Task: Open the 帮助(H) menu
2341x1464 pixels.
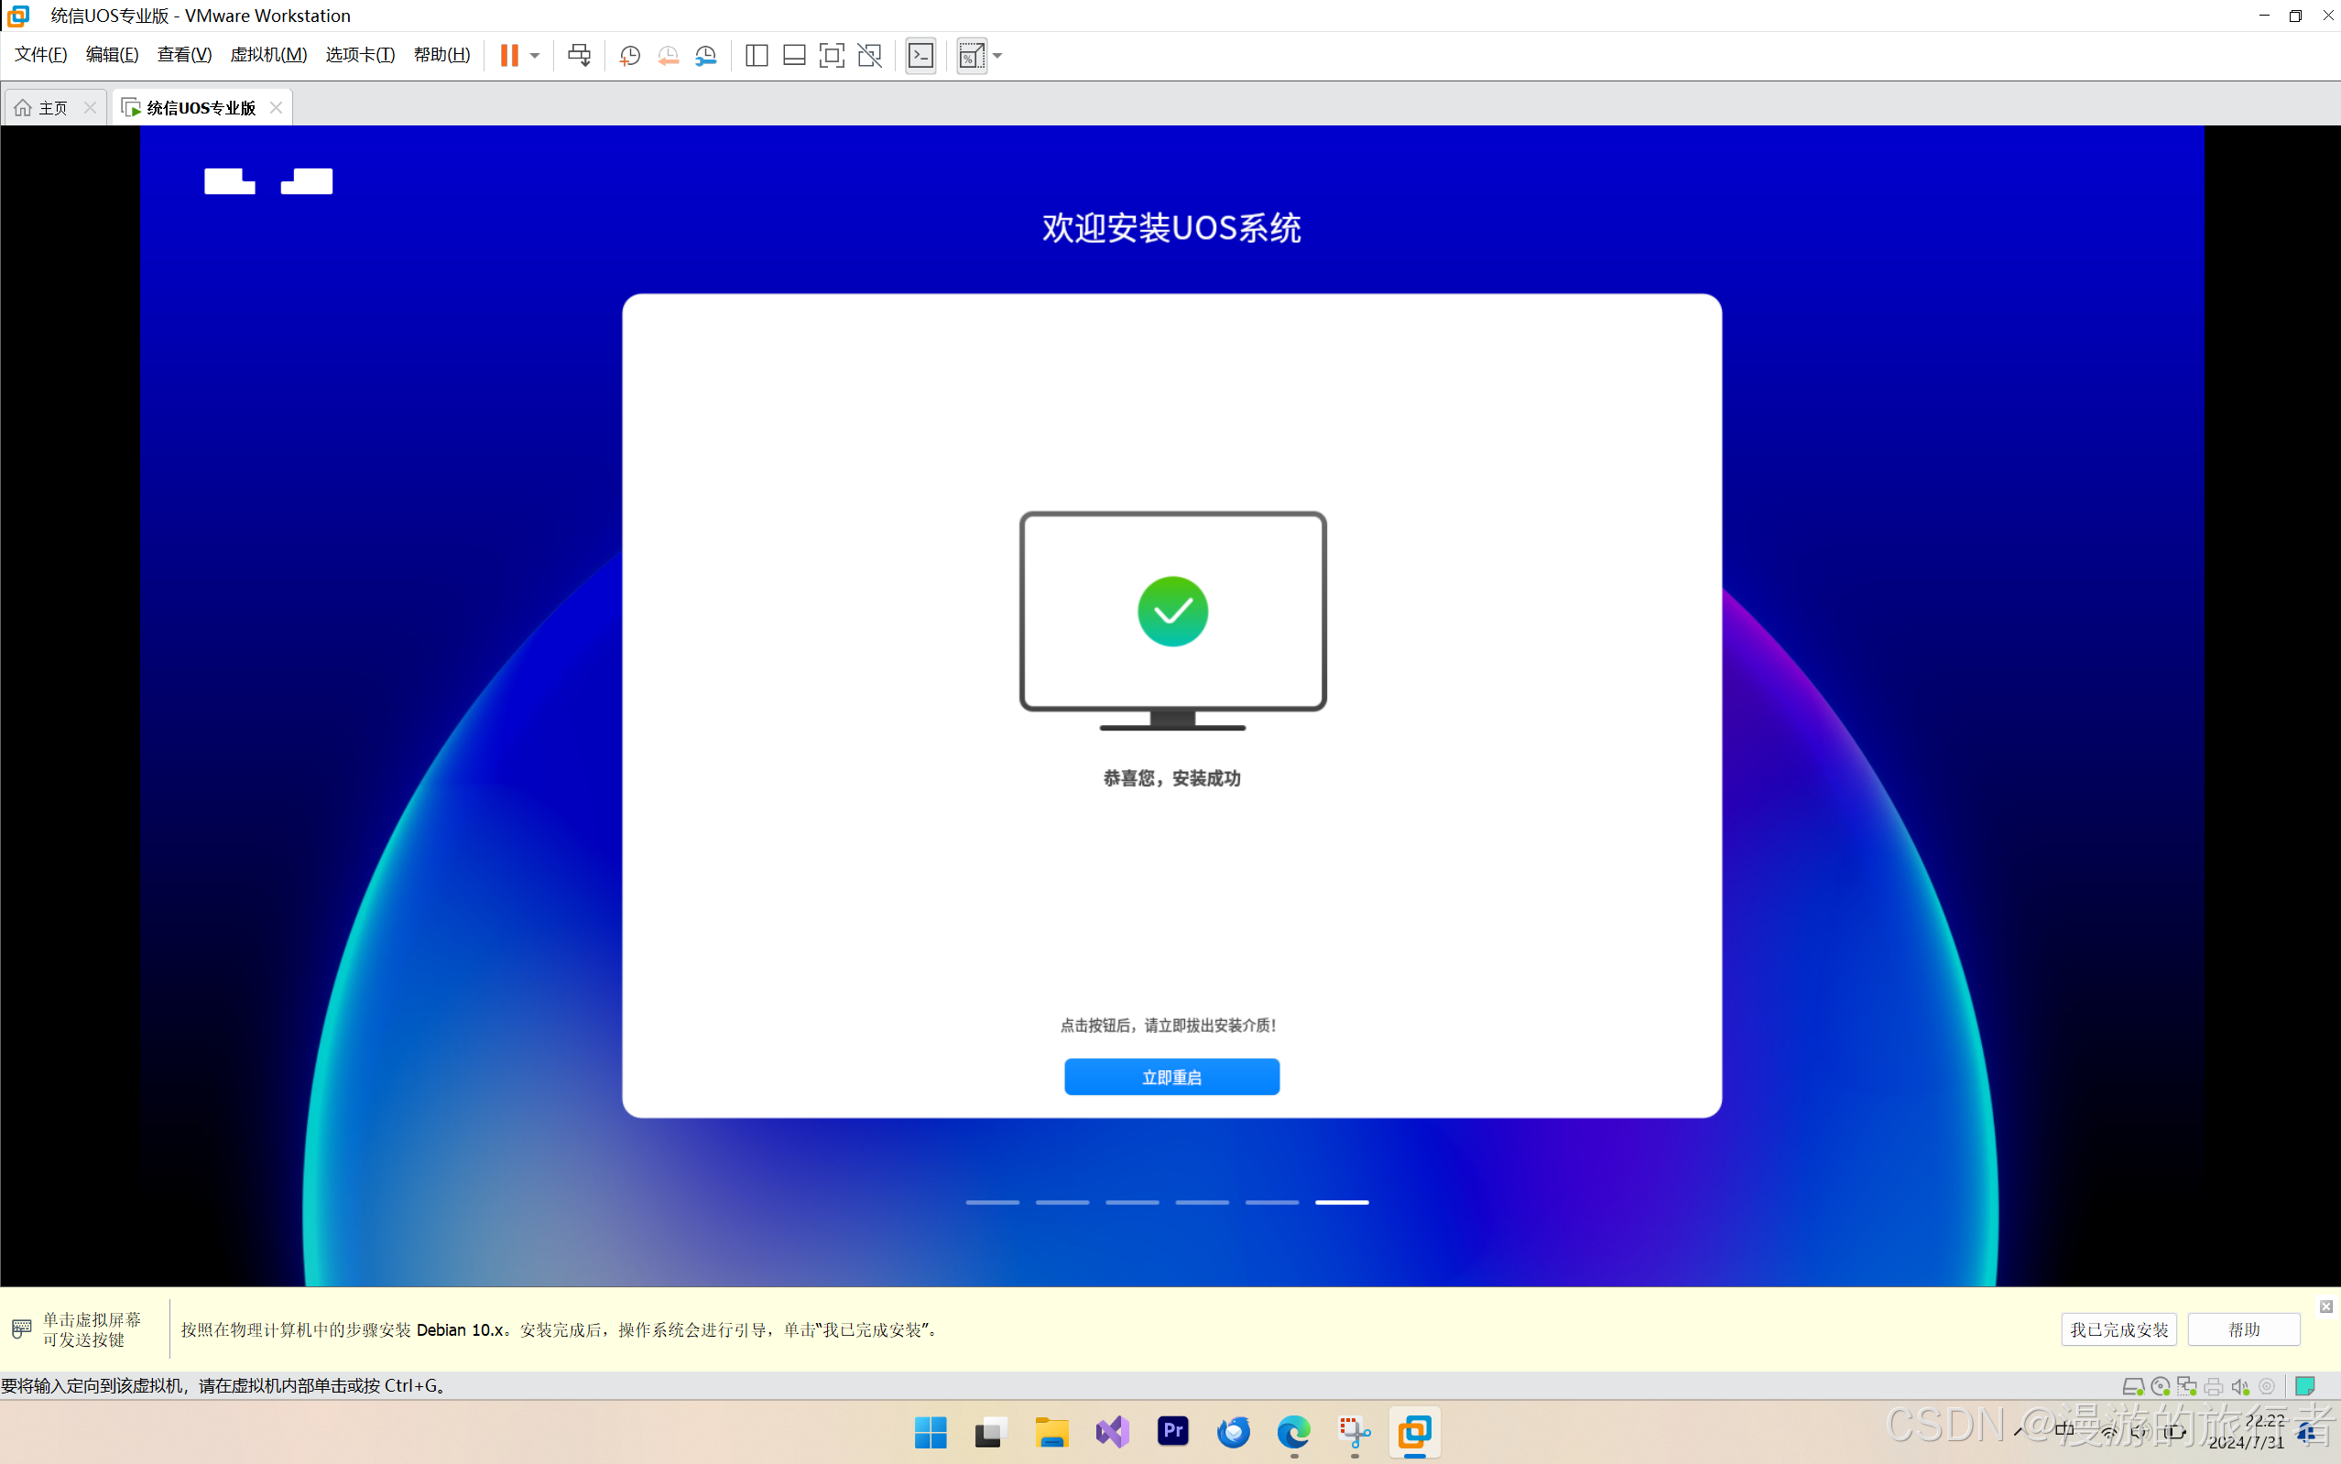Action: [441, 54]
